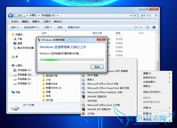Open the view options dropdown arrow
177x128 pixels.
point(140,27)
